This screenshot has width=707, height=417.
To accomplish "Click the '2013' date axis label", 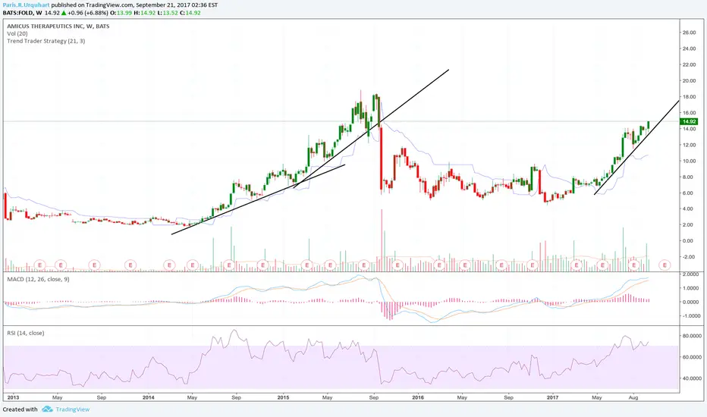I will 13,397.
